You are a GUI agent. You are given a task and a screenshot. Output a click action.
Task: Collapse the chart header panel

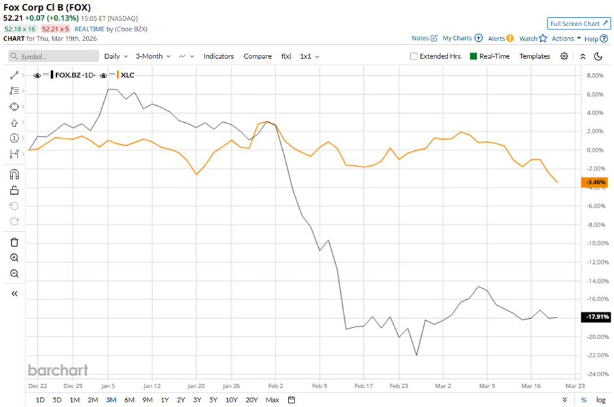tap(583, 56)
